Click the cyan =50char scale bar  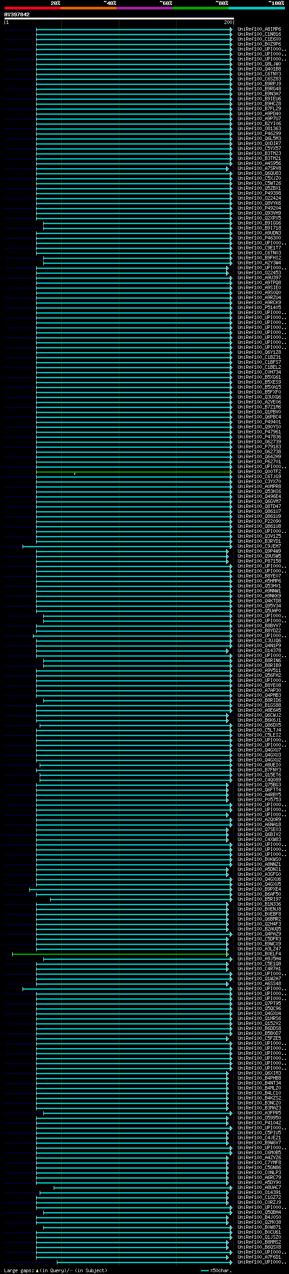[x=205, y=1270]
